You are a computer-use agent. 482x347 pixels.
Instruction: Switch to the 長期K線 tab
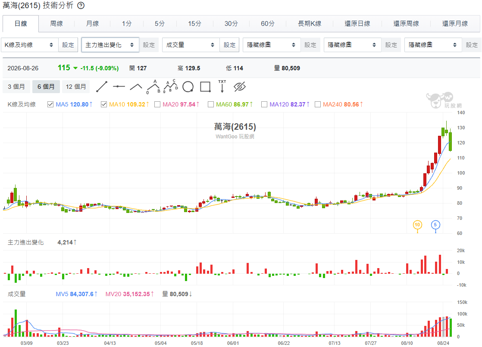[x=310, y=24]
